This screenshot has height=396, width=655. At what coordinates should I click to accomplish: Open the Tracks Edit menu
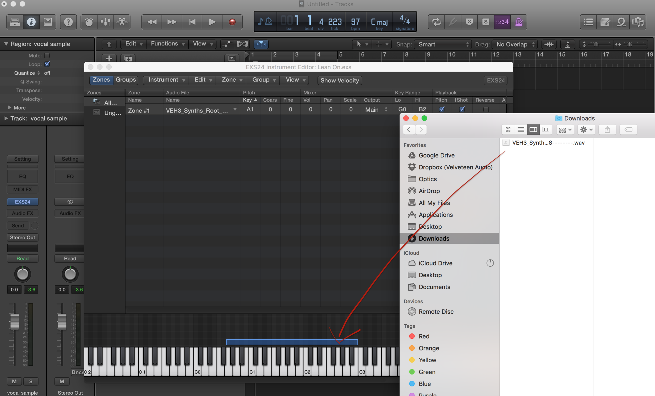coord(134,44)
